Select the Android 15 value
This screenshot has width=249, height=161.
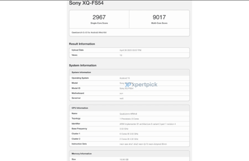(124, 78)
